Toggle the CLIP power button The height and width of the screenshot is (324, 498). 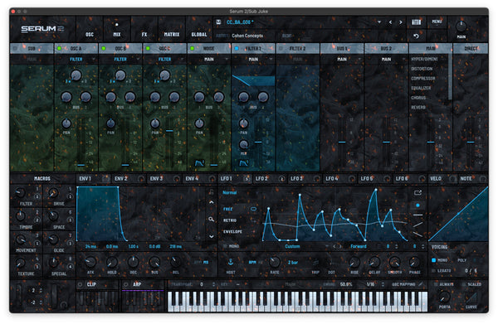80,284
